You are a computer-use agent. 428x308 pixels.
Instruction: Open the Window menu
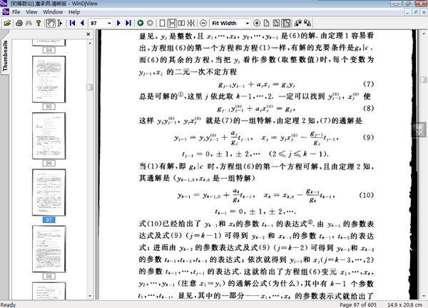point(53,12)
